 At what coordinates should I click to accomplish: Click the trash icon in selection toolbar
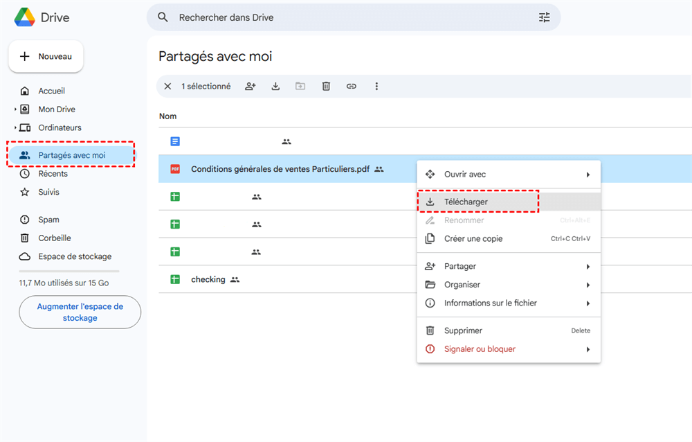[x=326, y=87]
